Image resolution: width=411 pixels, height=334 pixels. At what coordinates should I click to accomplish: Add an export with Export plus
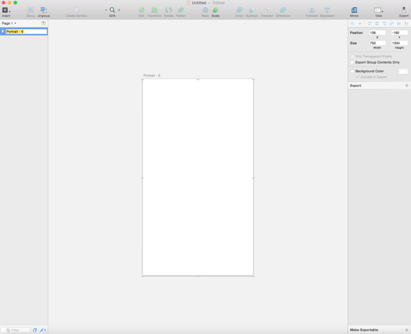click(406, 86)
